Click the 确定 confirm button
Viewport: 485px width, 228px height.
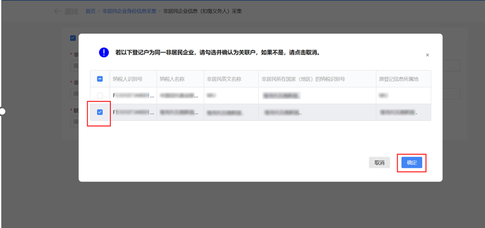click(412, 162)
